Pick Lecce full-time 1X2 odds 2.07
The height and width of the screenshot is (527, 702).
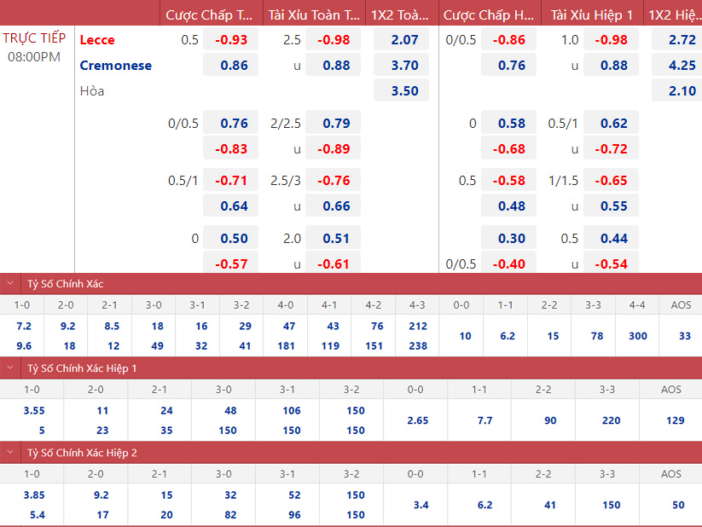pyautogui.click(x=404, y=40)
